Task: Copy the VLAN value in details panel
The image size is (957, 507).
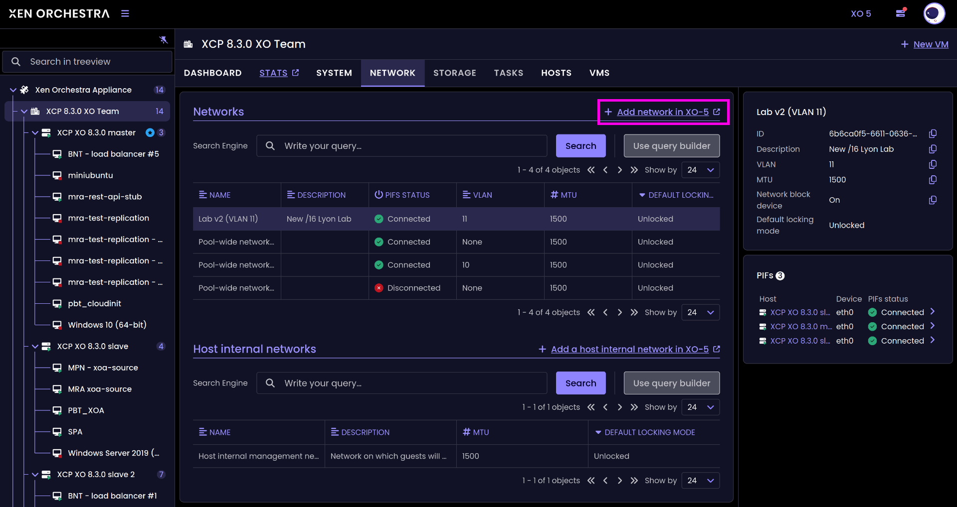Action: coord(933,164)
